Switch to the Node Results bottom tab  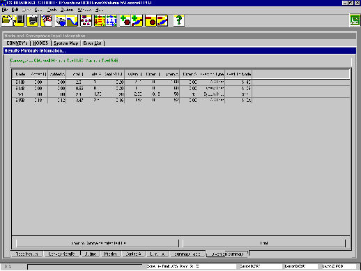point(26,254)
